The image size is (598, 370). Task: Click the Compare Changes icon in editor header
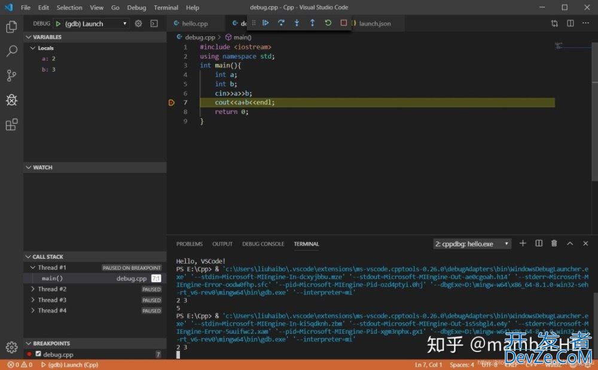[x=554, y=24]
